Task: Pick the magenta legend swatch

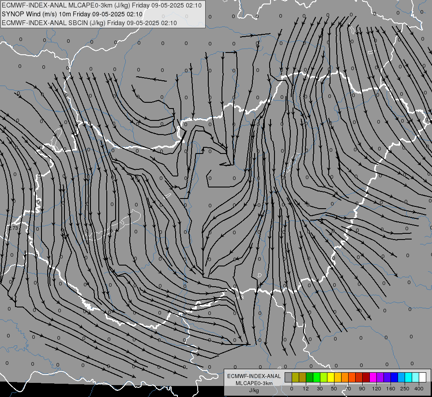Action: (373, 378)
